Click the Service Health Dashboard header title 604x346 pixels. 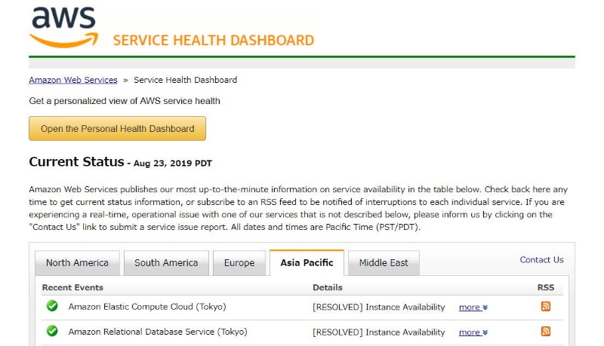click(213, 40)
